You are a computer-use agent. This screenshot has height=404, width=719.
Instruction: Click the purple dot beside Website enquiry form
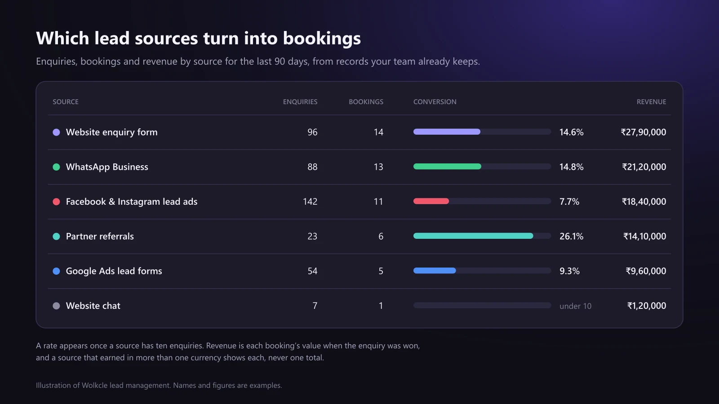56,132
